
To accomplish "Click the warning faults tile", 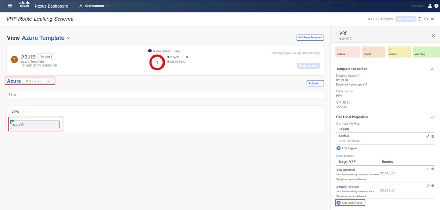I will (426, 52).
